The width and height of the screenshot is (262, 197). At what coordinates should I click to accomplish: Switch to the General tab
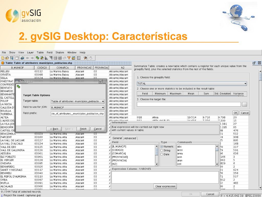coord(117,138)
